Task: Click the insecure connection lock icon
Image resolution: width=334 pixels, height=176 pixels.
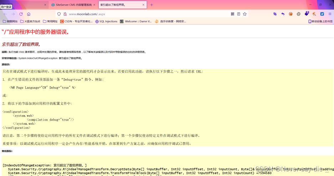Action: pos(65,14)
